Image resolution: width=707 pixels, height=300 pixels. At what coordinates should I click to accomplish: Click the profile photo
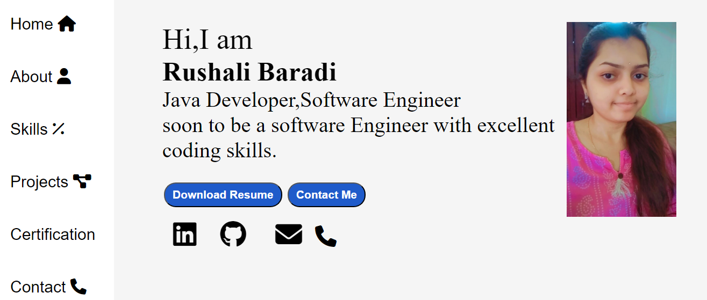[x=622, y=119]
